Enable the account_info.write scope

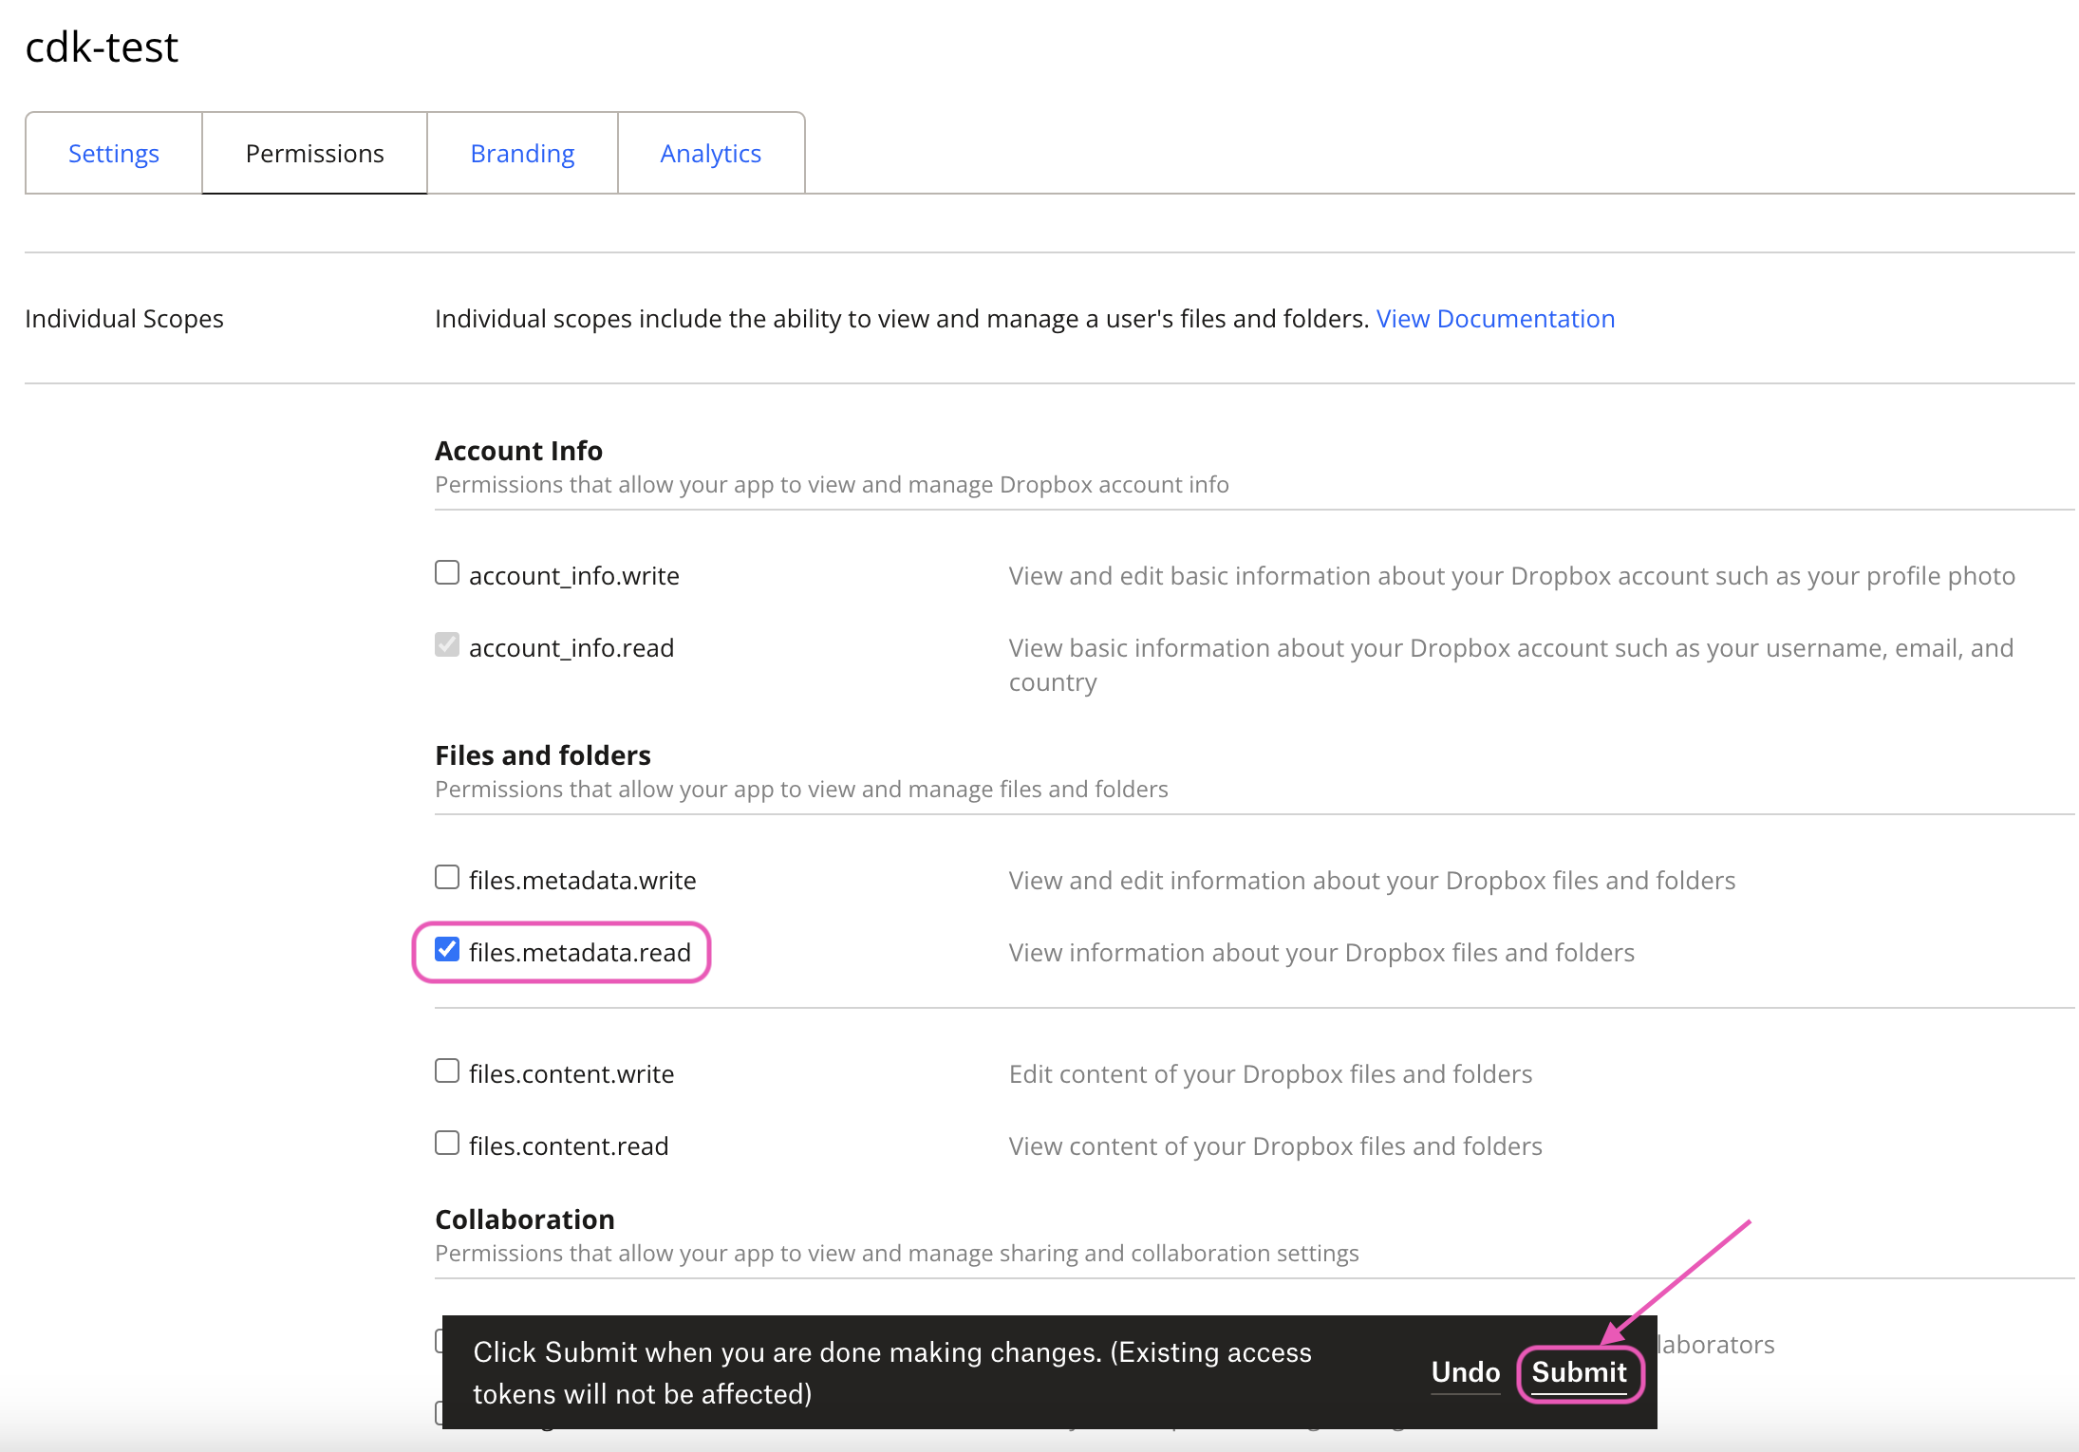446,571
